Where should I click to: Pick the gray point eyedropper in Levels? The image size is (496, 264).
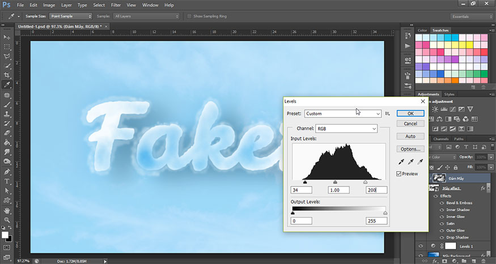point(410,162)
